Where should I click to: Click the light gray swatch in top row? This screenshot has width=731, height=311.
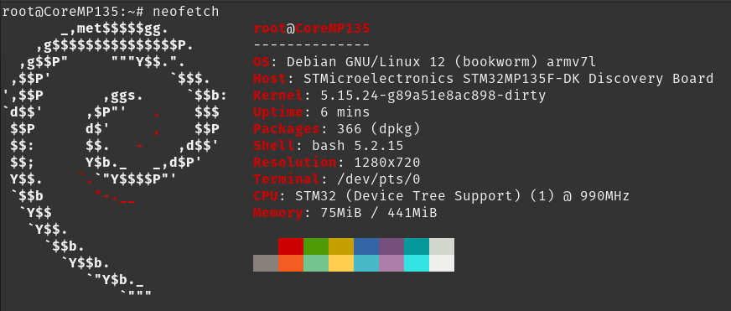click(x=442, y=246)
